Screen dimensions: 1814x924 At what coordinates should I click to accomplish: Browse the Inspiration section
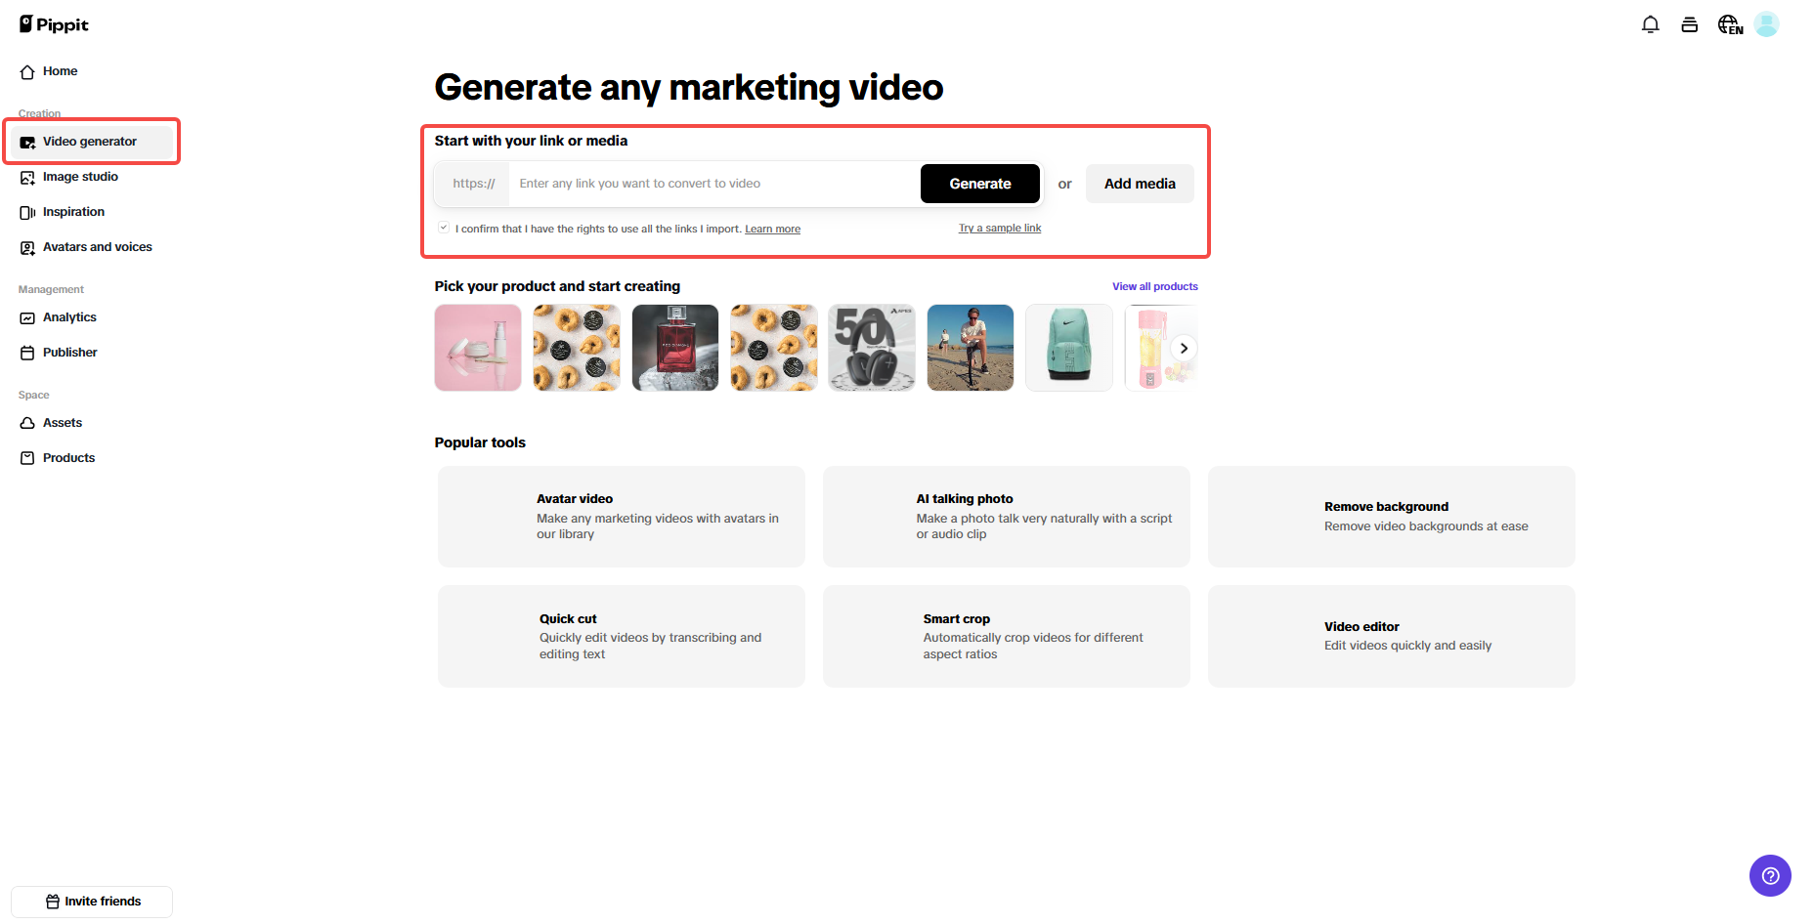coord(73,211)
